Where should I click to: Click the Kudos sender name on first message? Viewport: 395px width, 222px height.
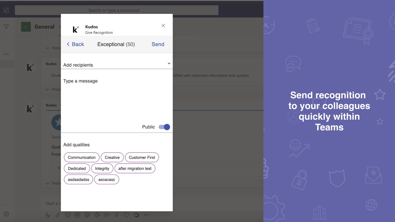51,64
